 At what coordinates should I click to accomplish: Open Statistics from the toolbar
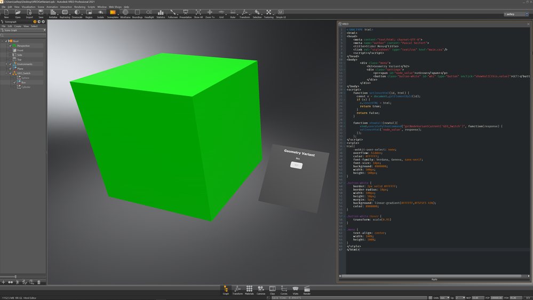pyautogui.click(x=161, y=13)
